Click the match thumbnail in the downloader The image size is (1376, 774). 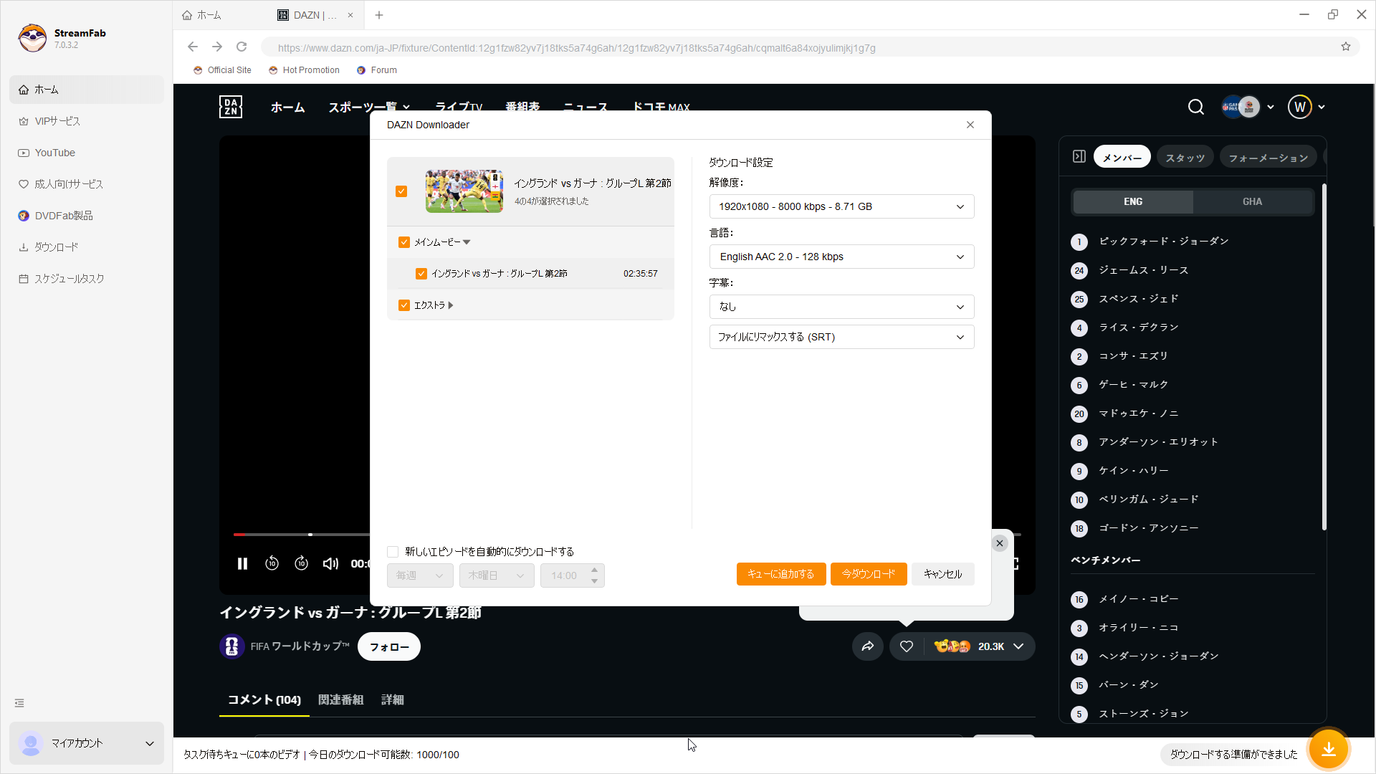coord(464,191)
